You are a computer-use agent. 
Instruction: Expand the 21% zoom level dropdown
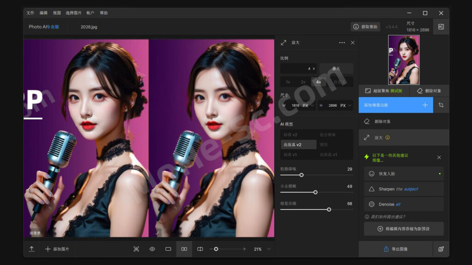(269, 249)
